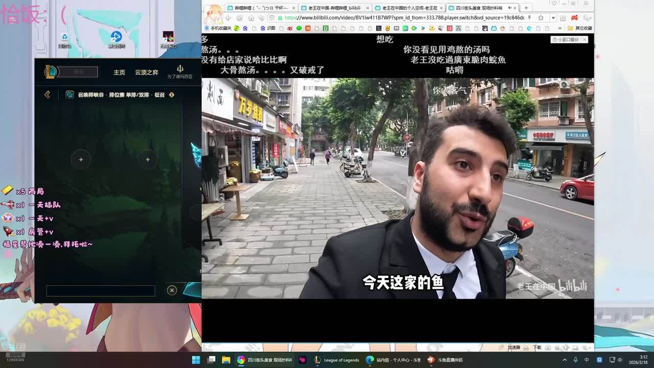Open the 识图 bookmark
This screenshot has height=368, width=654.
click(x=268, y=28)
